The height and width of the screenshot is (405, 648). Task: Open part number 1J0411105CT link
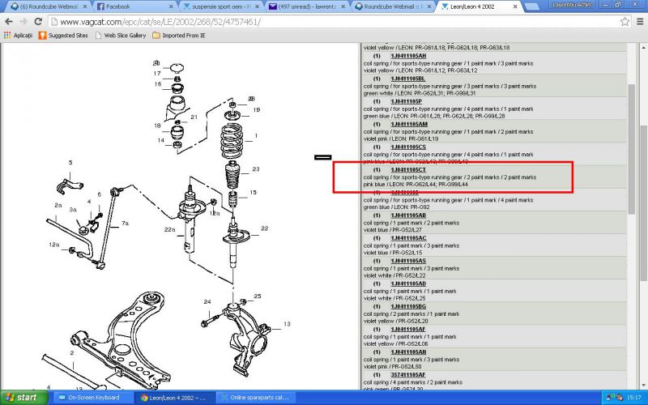tap(408, 170)
